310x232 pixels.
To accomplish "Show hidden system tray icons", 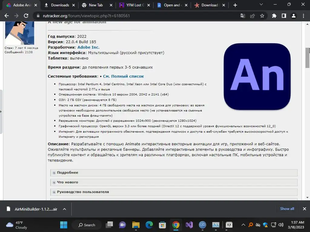I will [243, 225].
